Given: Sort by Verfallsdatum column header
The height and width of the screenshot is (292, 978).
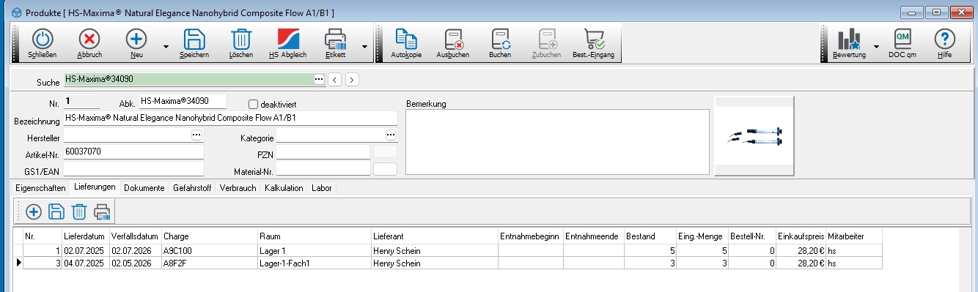Looking at the screenshot, I should [136, 236].
